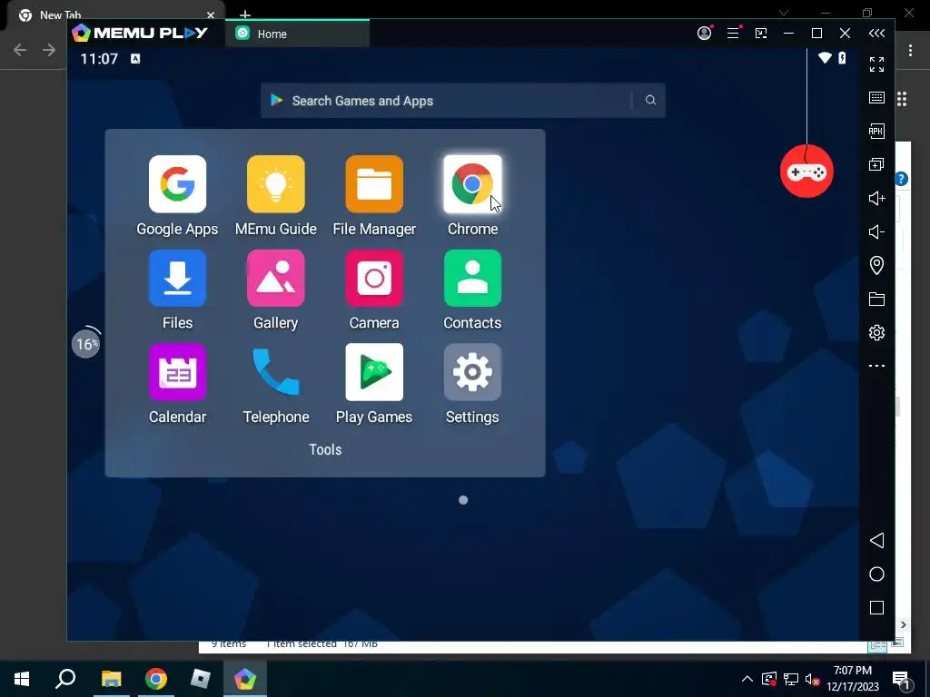Enter fullscreen mode from MEmu sidebar
Viewport: 930px width, 697px height.
tap(876, 64)
